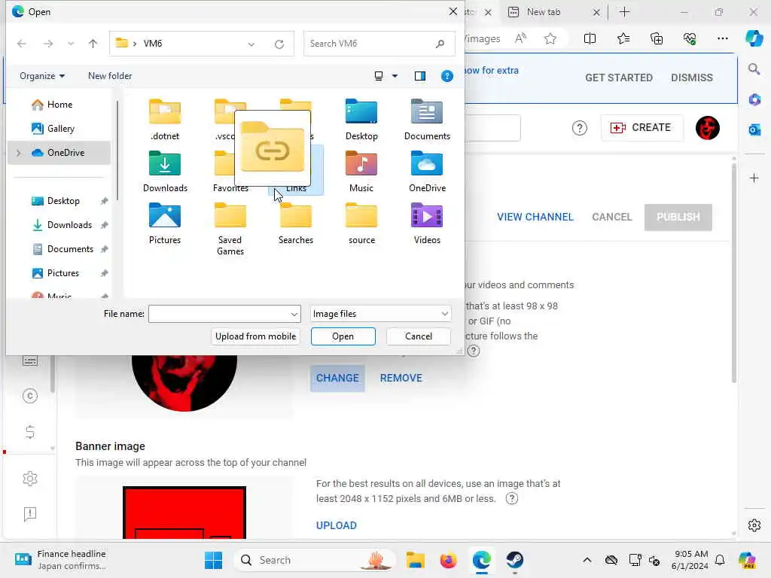Open the Searches folder

click(295, 223)
